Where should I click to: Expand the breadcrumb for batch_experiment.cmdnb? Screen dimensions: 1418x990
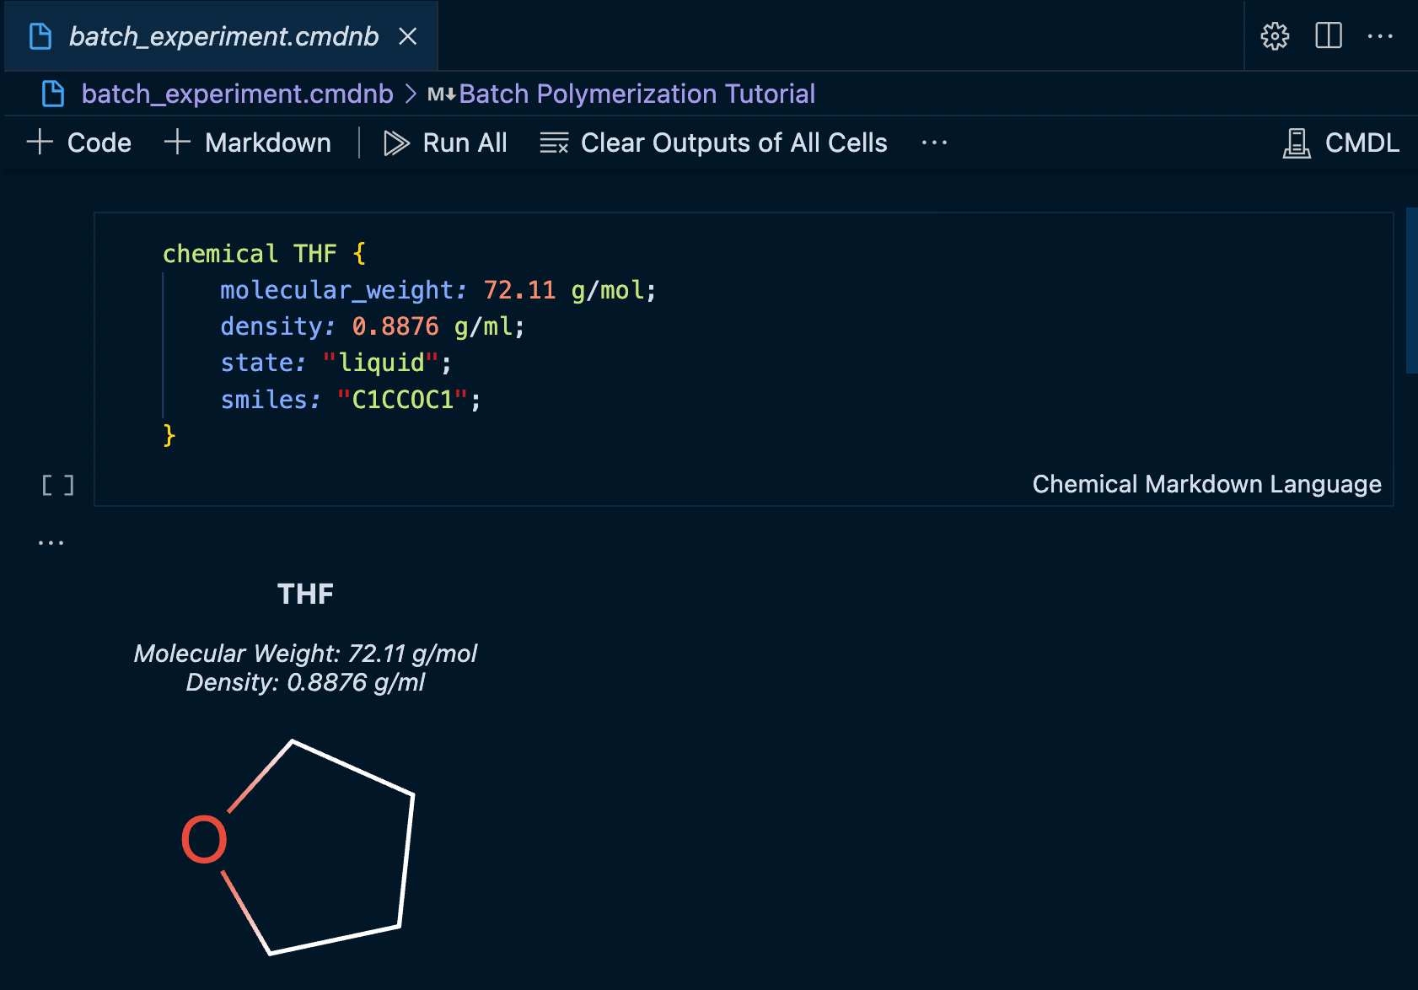pyautogui.click(x=238, y=94)
